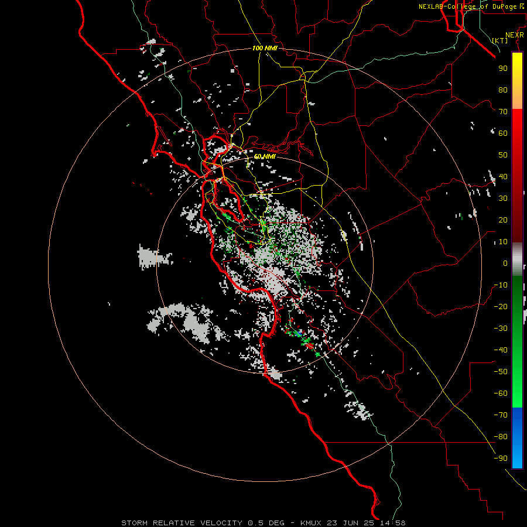The height and width of the screenshot is (527, 527).
Task: Click the -10 value on the velocity scale
Action: [x=501, y=285]
